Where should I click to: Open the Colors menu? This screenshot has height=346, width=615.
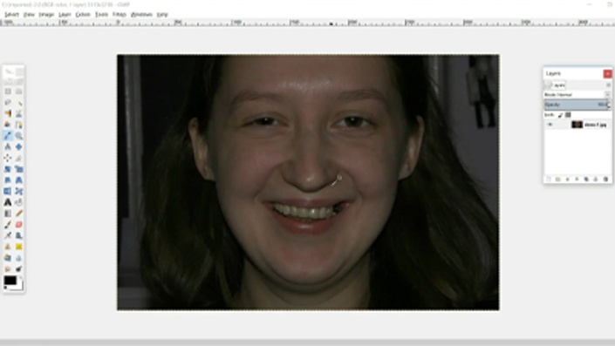click(83, 15)
